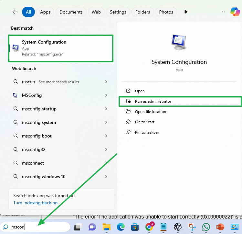Open System Configuration best match result
The height and width of the screenshot is (234, 242).
click(61, 48)
